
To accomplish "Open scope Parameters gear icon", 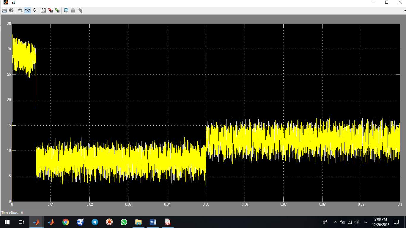I will coord(11,10).
